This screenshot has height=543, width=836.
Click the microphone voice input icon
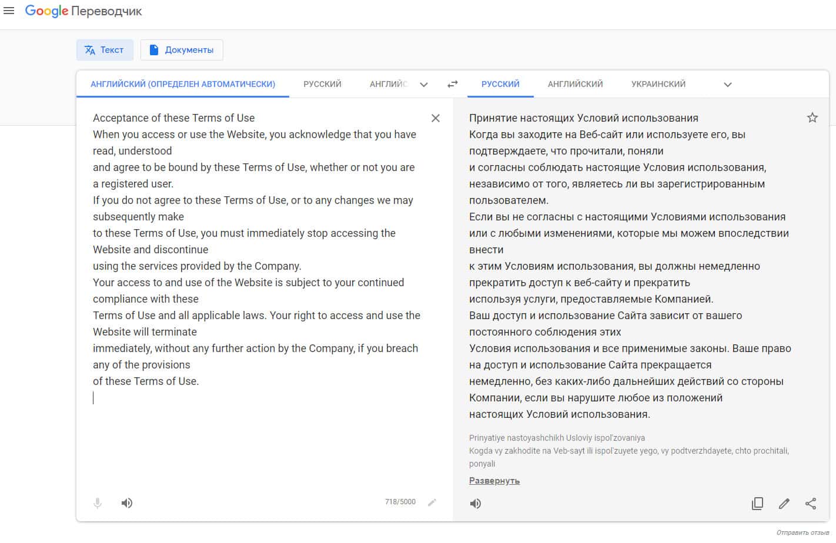98,503
